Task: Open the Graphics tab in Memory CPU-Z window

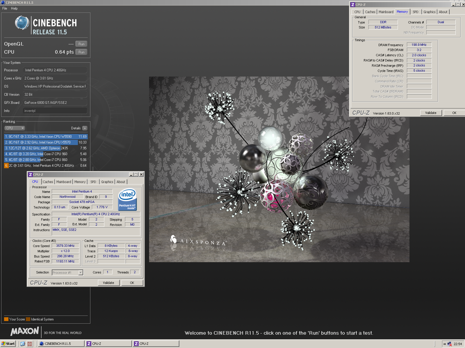Action: (x=430, y=12)
